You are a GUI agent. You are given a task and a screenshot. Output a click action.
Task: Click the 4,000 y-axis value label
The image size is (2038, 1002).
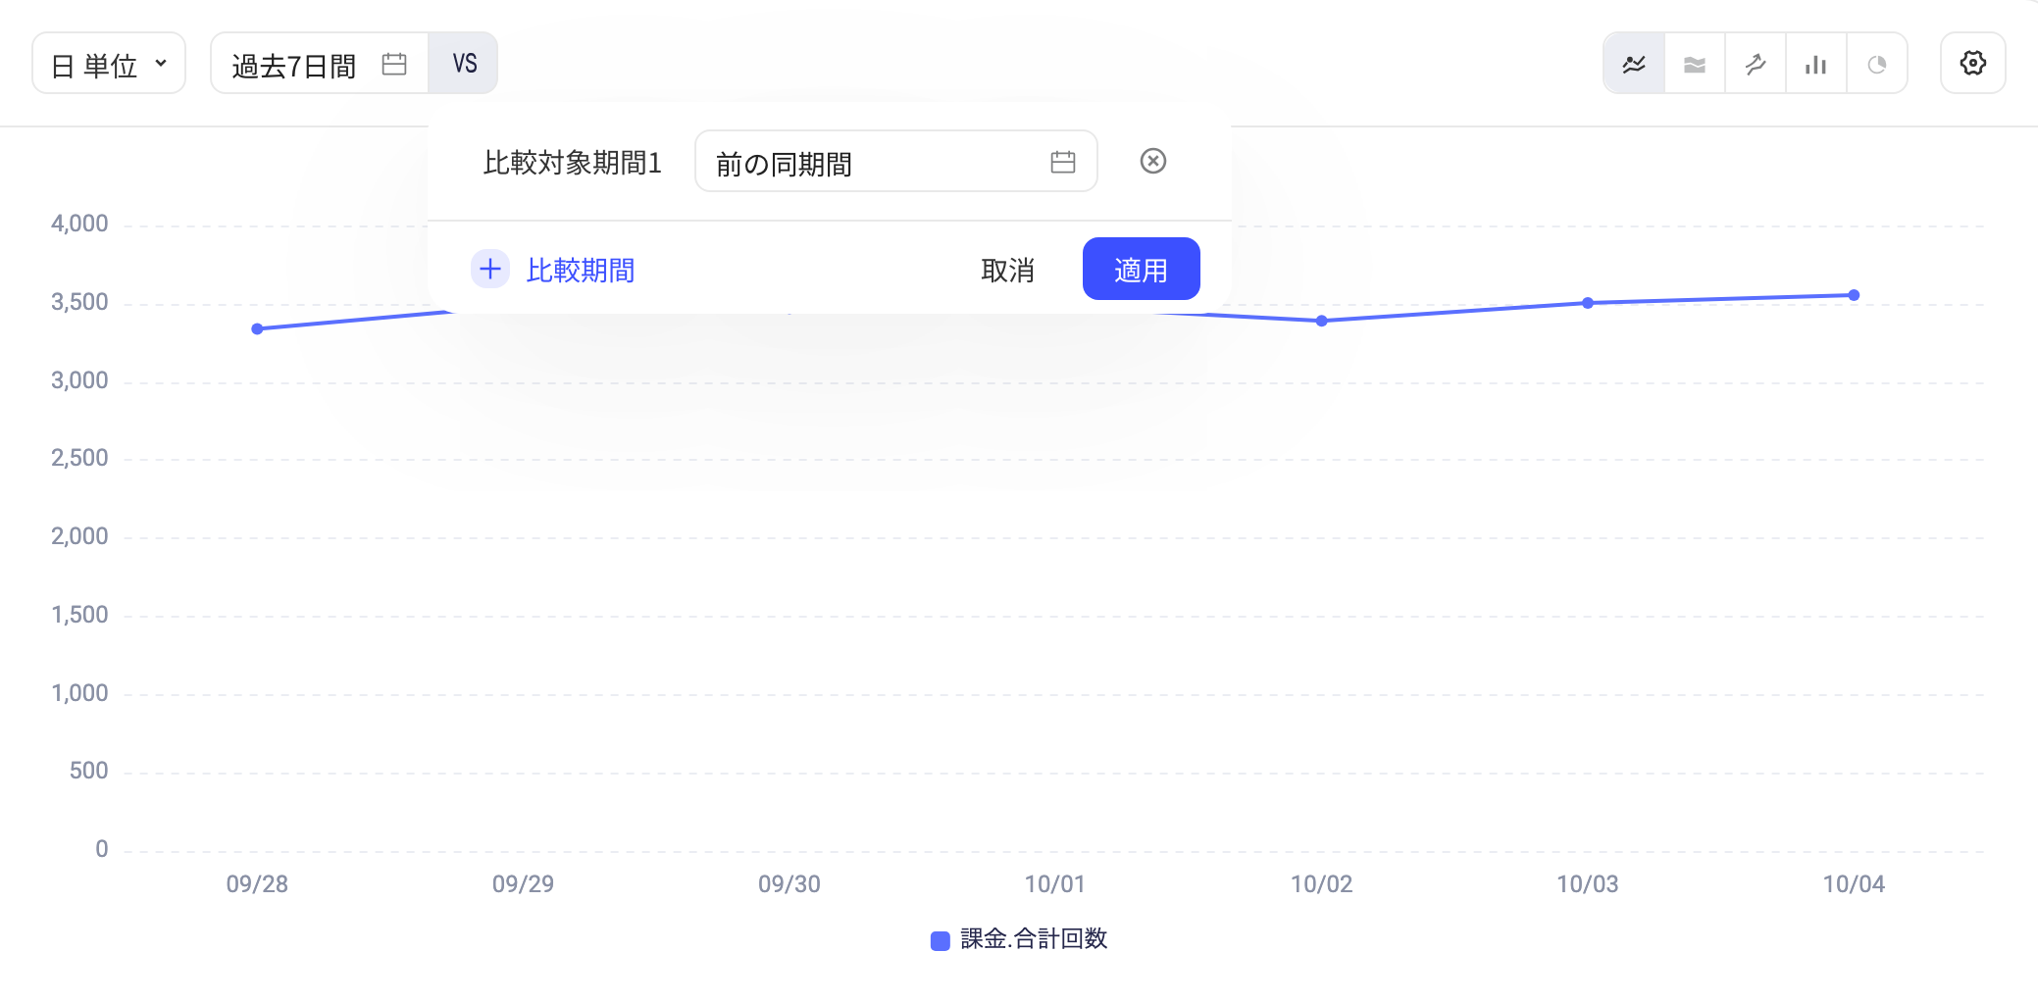79,224
